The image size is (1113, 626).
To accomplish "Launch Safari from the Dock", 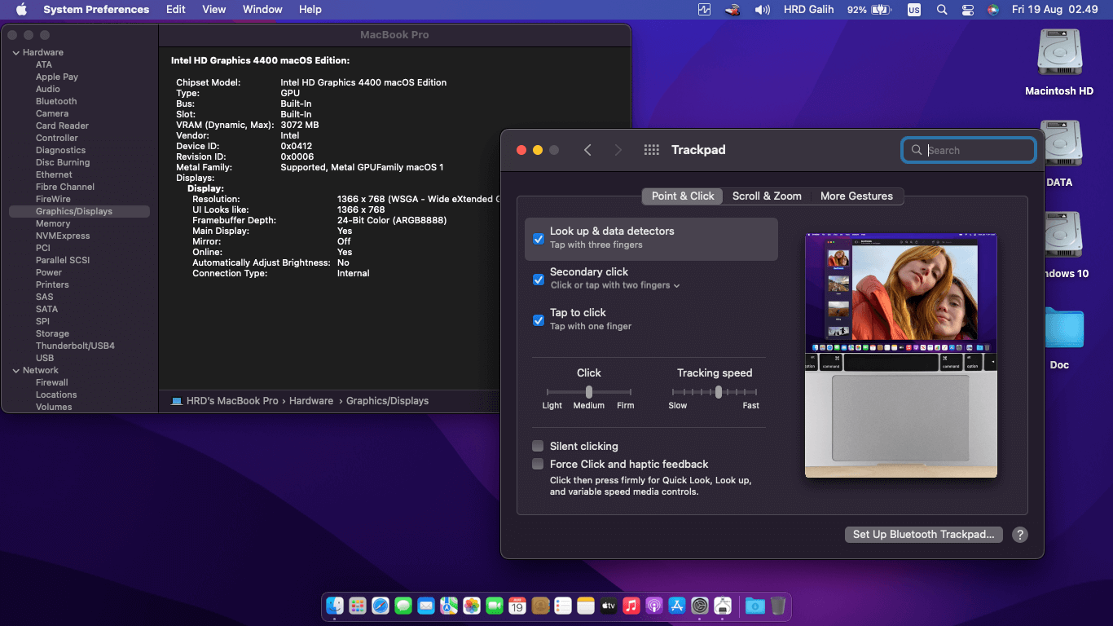I will (381, 606).
